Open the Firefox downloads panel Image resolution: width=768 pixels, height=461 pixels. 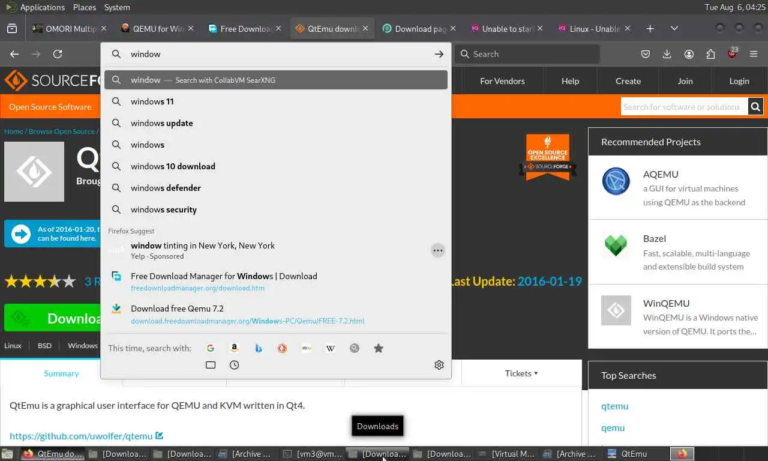(667, 54)
